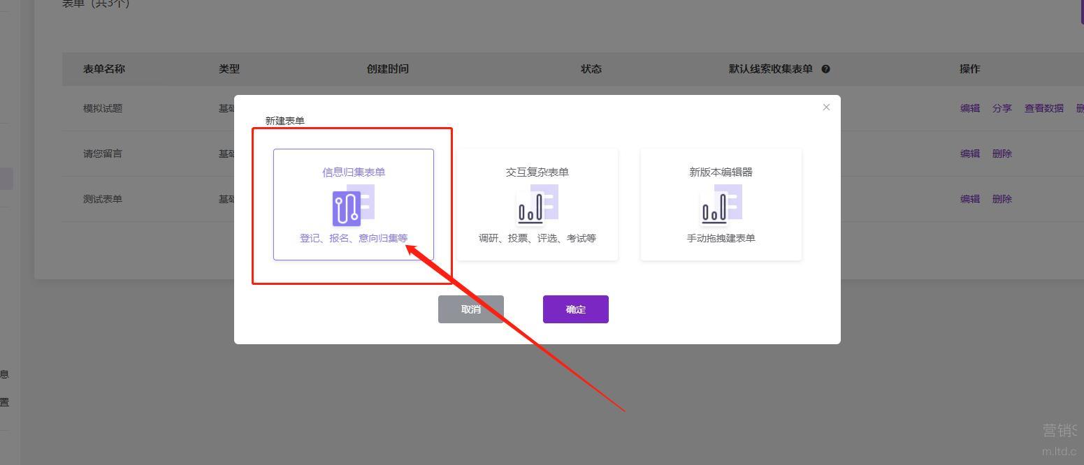Choose the 交互复杂表单 option title
The width and height of the screenshot is (1084, 465).
coord(537,172)
